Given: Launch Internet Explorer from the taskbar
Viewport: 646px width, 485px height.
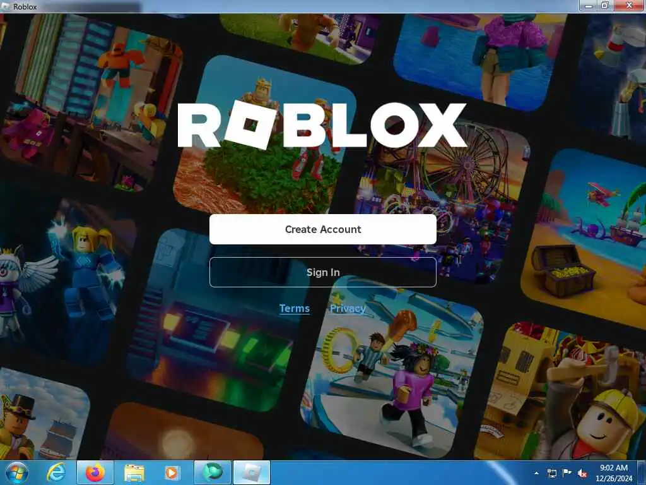Looking at the screenshot, I should (56, 473).
